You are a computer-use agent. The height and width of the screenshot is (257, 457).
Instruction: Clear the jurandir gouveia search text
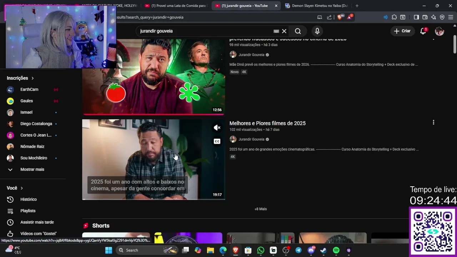coord(284,31)
